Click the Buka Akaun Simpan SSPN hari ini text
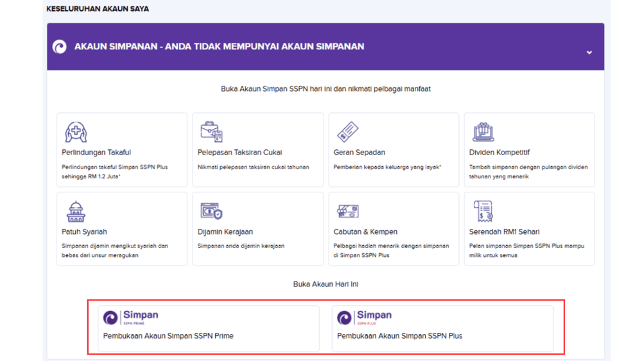This screenshot has width=642, height=361. tap(325, 89)
